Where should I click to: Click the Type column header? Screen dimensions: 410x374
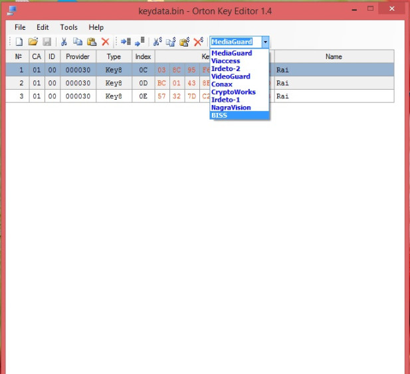tap(114, 56)
